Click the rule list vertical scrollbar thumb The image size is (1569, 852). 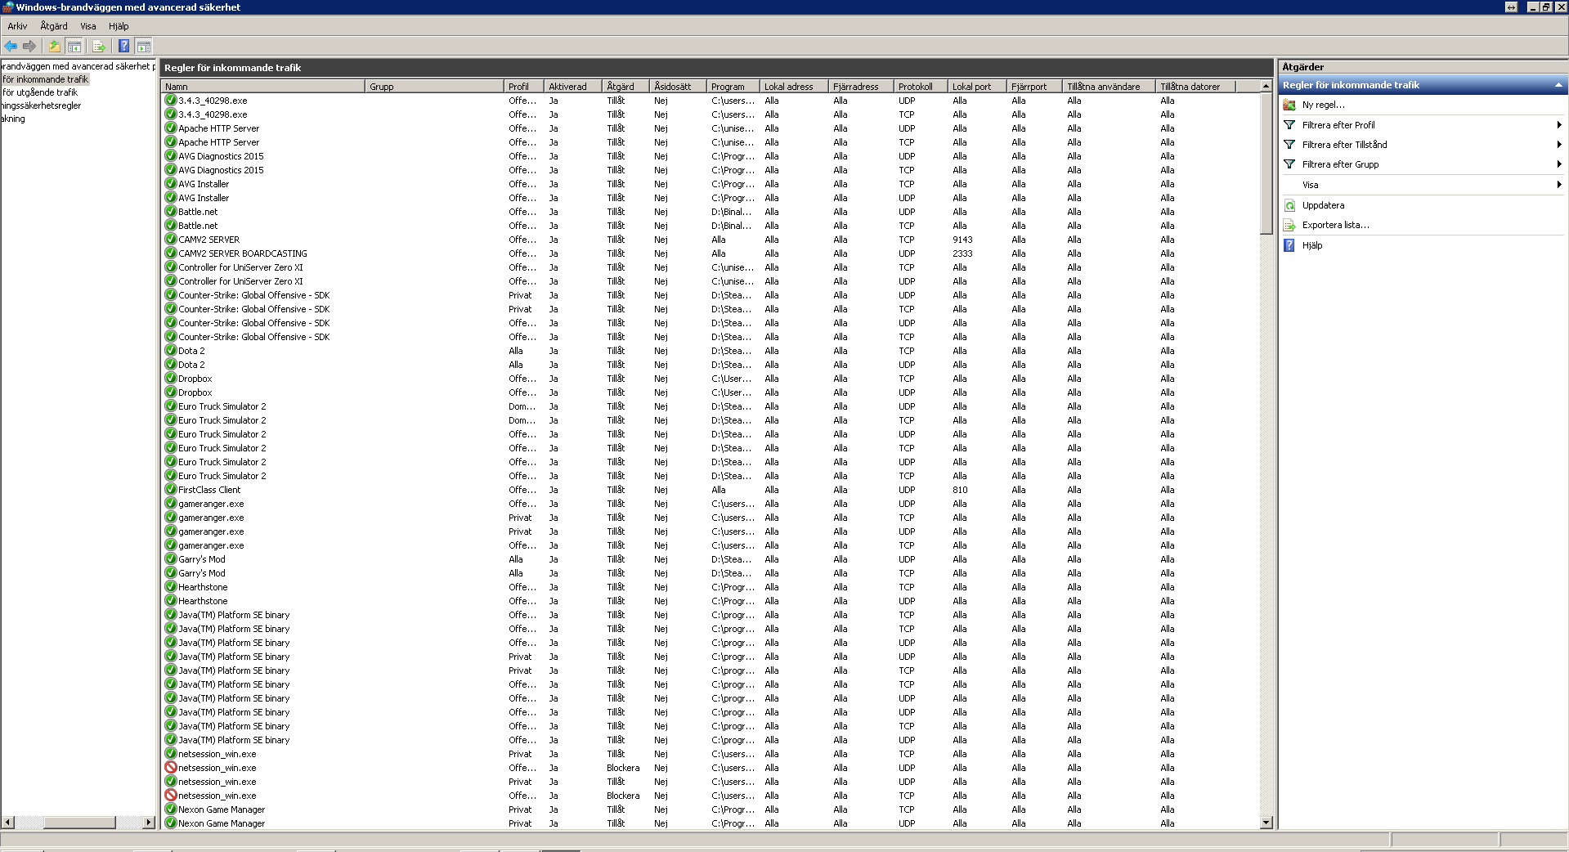point(1266,163)
